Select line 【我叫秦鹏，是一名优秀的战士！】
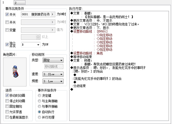172x124 pixels. tap(109, 17)
